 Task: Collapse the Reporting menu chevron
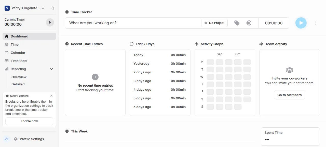click(51, 69)
